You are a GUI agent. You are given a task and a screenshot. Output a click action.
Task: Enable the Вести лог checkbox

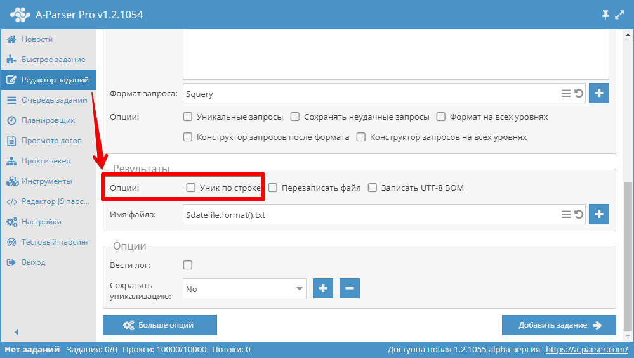tap(188, 265)
